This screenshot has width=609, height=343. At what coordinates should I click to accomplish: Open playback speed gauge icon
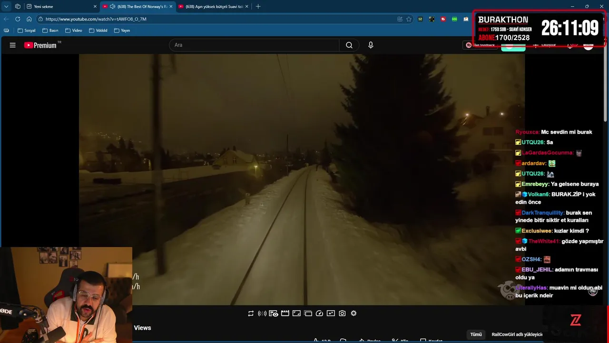coord(319,313)
